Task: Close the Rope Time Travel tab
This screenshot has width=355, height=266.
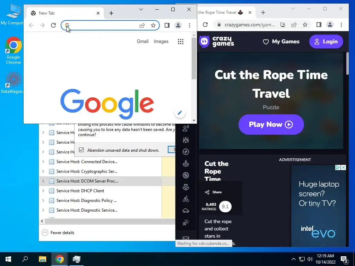Action: [x=250, y=12]
